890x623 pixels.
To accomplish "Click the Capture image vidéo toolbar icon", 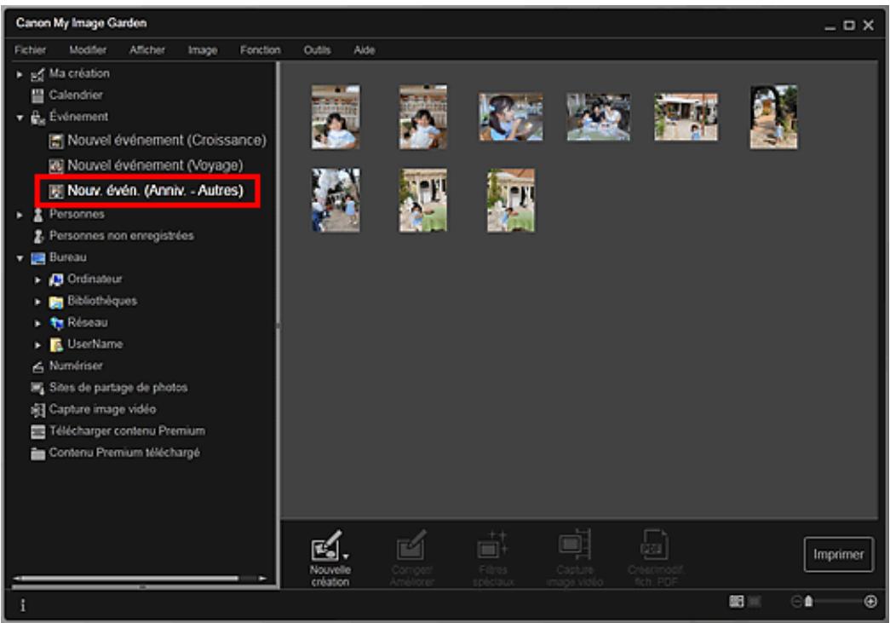I will pos(574,545).
